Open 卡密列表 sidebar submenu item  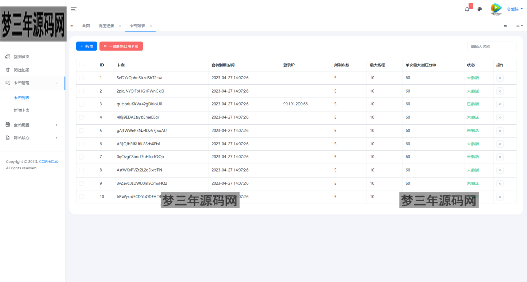[x=22, y=98]
